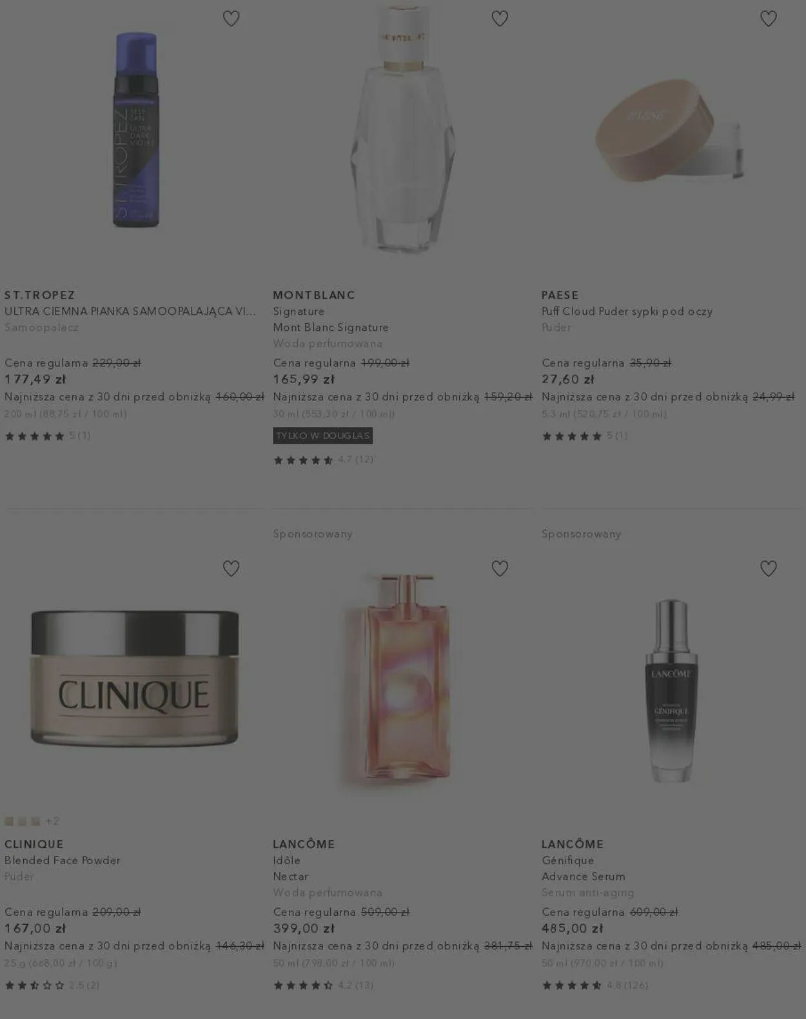
Task: Save Paese Puff Cloud powder to wishlist
Action: tap(768, 19)
